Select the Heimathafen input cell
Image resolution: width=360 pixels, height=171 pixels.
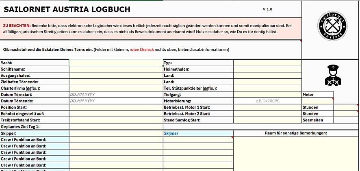coord(267,69)
